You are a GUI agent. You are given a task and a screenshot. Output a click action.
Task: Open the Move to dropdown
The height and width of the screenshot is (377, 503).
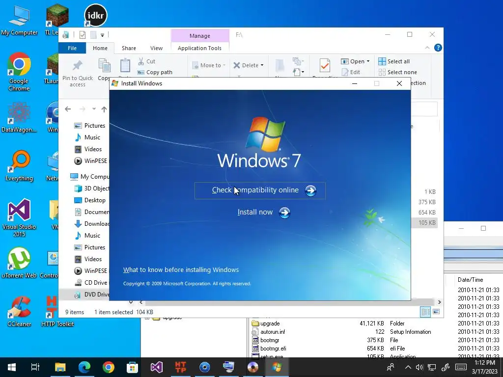[x=209, y=65]
